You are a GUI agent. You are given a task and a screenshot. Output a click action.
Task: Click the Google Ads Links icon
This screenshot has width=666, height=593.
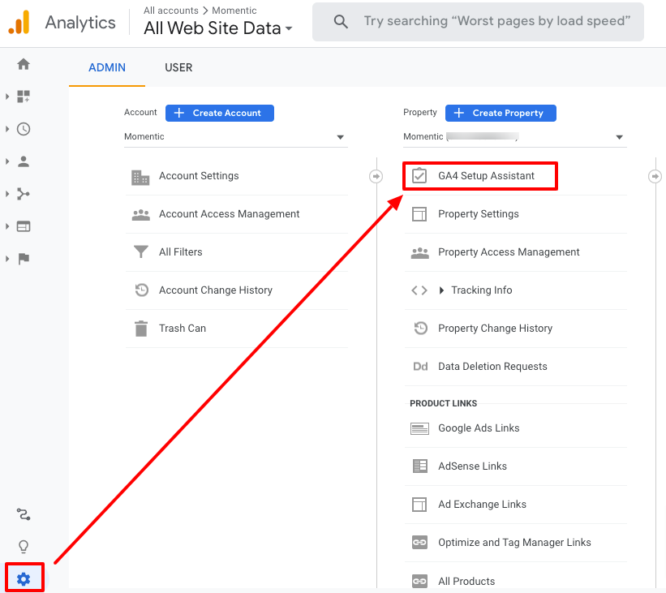tap(419, 428)
